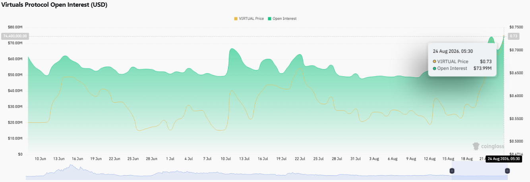Click the black 24 Aug 2026, 05:30 axis tag
The width and height of the screenshot is (530, 182).
coord(504,159)
